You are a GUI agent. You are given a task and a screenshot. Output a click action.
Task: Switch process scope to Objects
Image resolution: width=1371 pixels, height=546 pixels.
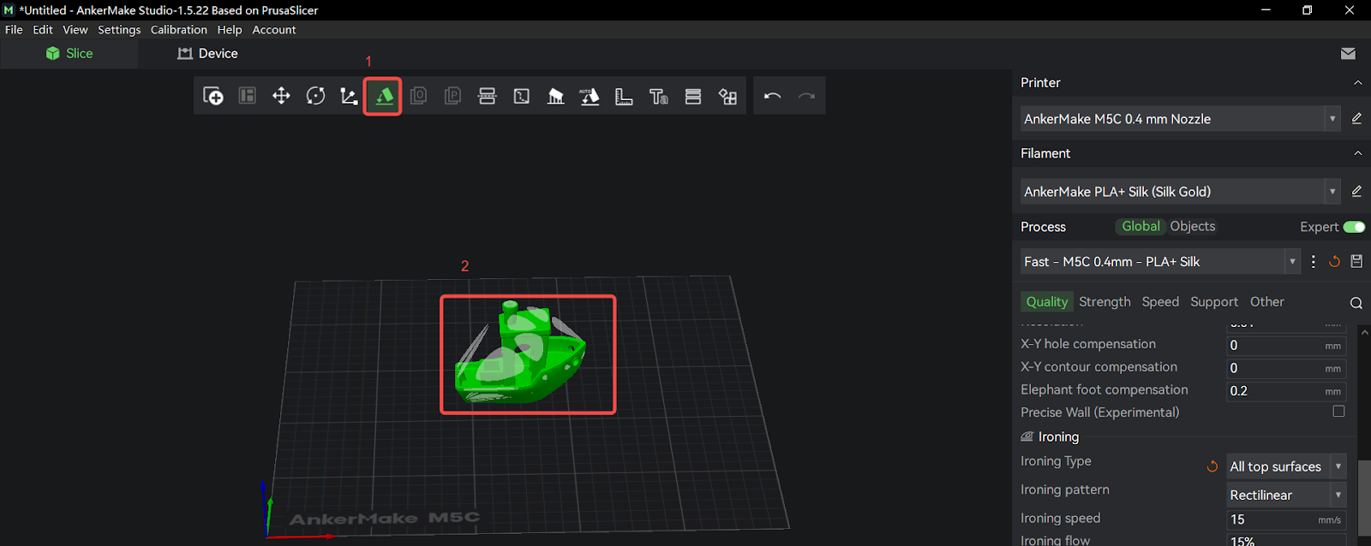(x=1193, y=226)
